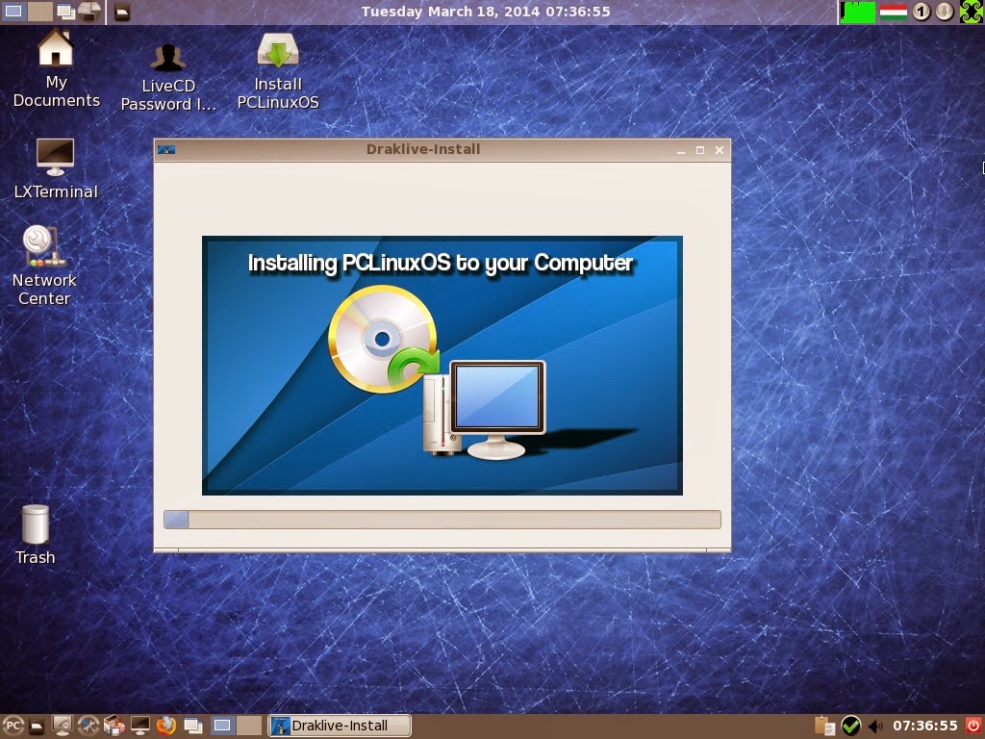Screen dimensions: 985x739
Task: Open the wrench-and-screwdriver control center icon
Action: 88,726
